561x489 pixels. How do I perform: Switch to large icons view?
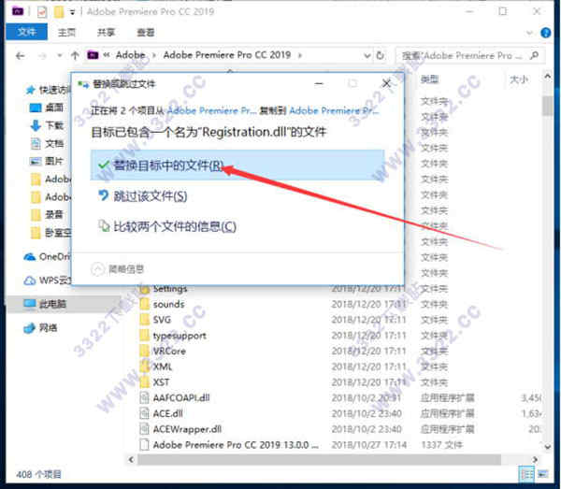(x=542, y=474)
